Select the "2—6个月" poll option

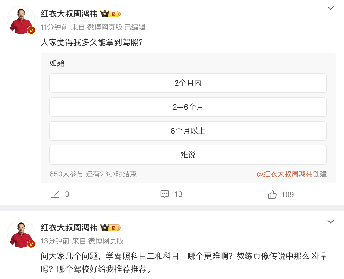point(188,107)
